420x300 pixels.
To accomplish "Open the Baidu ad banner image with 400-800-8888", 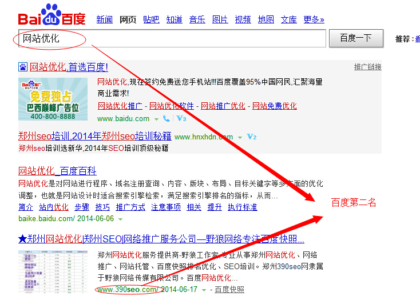I will pos(53,99).
